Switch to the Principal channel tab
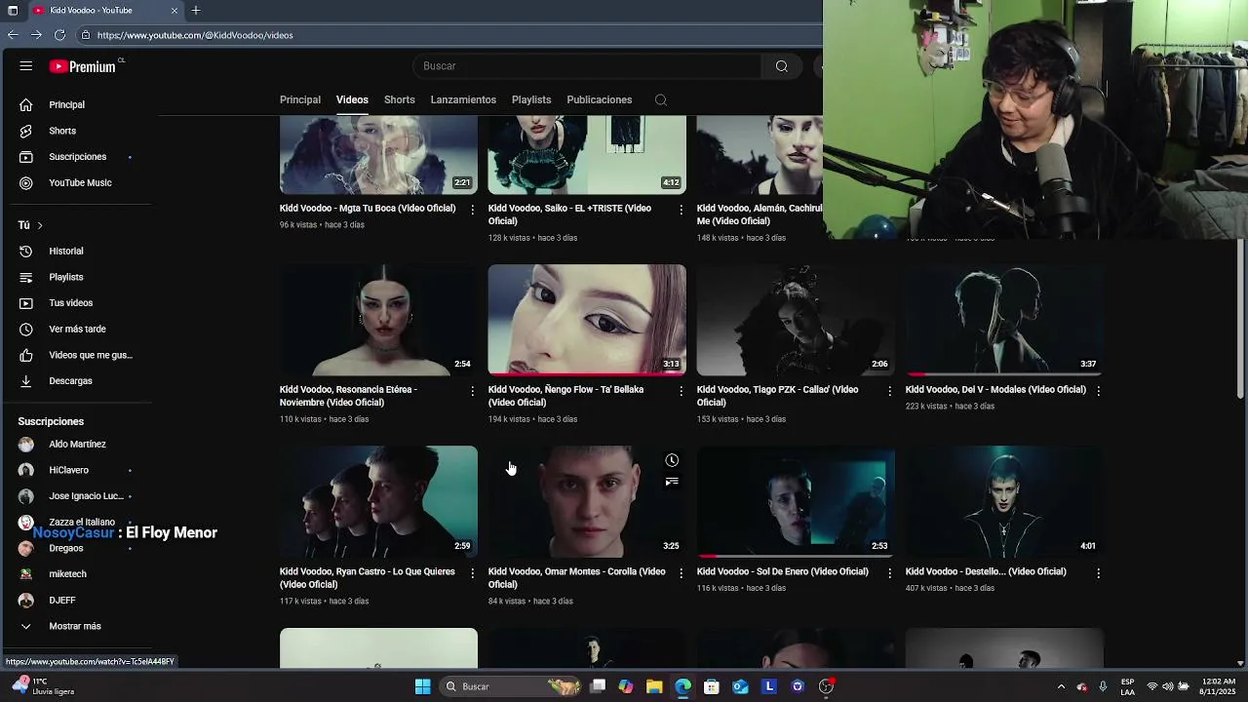 300,99
